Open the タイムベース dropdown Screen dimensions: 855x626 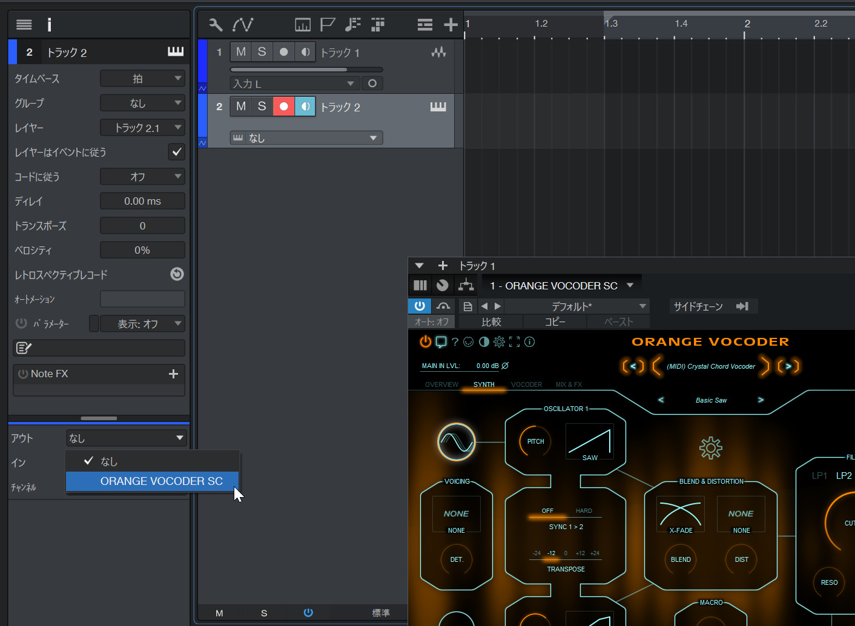click(142, 79)
